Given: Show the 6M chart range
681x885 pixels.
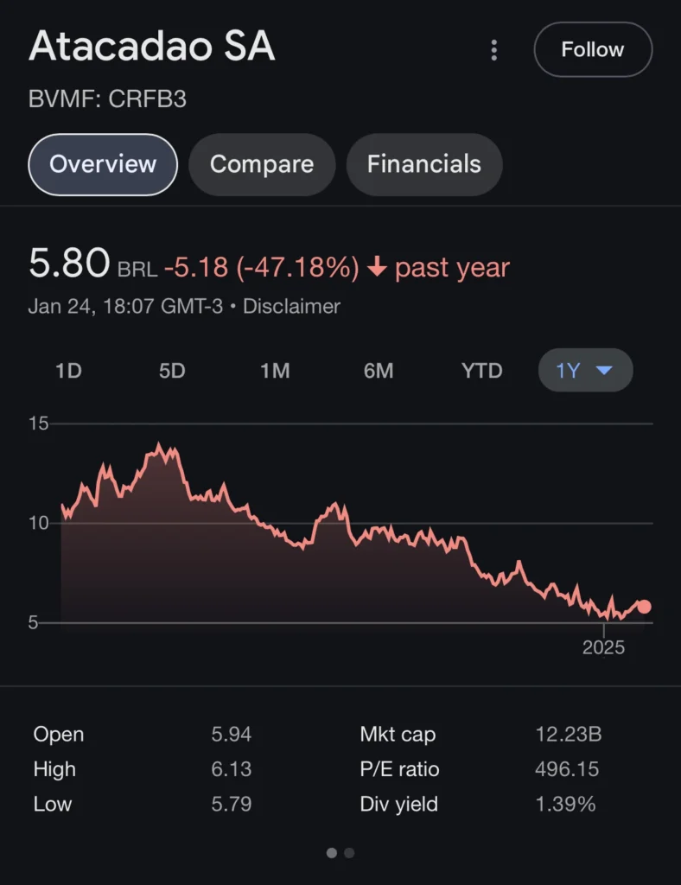Looking at the screenshot, I should [x=379, y=371].
